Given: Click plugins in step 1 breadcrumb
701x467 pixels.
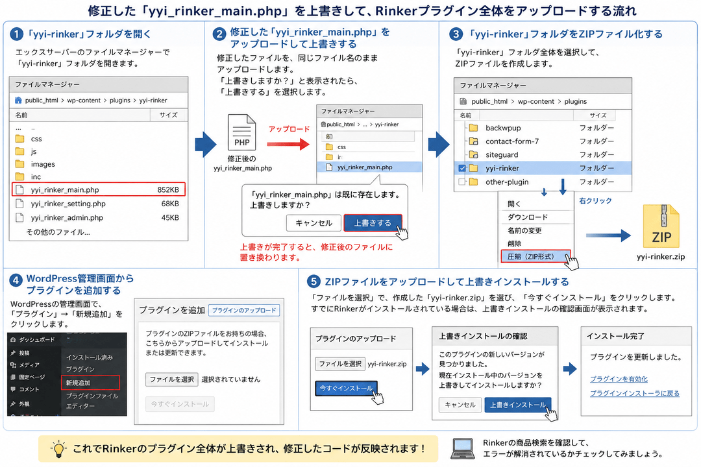Looking at the screenshot, I should (x=120, y=100).
